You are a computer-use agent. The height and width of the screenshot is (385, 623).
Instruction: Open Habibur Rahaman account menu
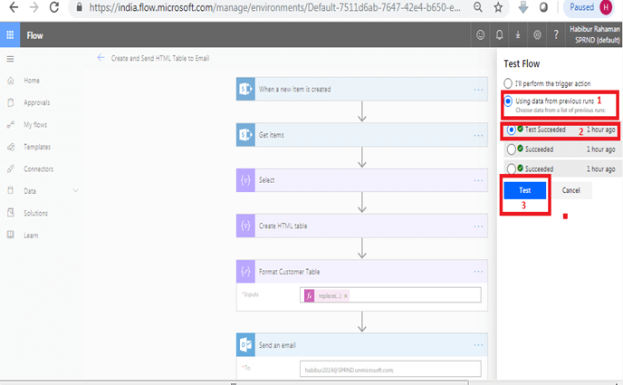pos(594,34)
